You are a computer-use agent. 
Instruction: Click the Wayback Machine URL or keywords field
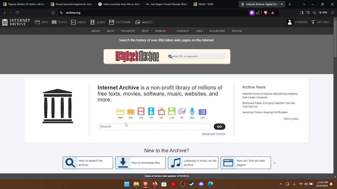click(197, 56)
